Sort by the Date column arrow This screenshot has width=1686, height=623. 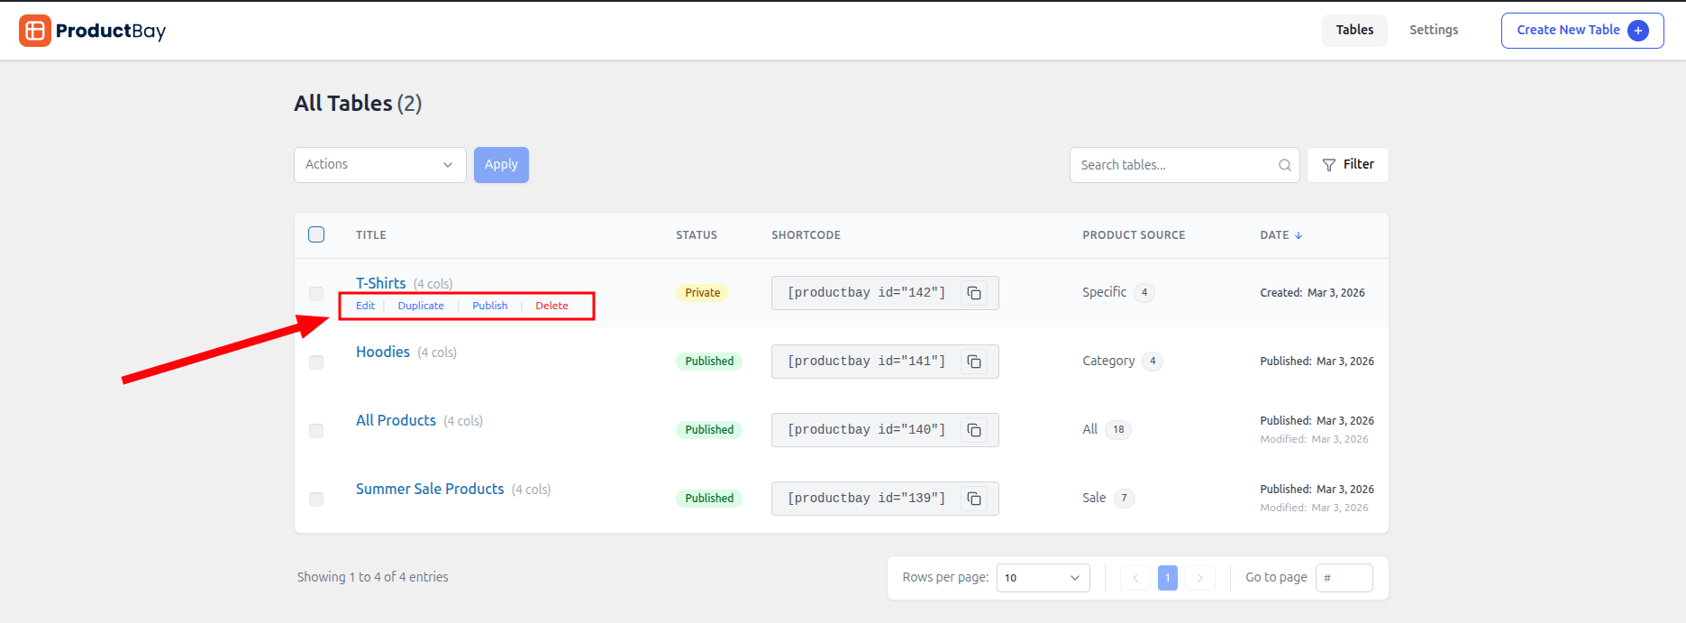click(1299, 235)
